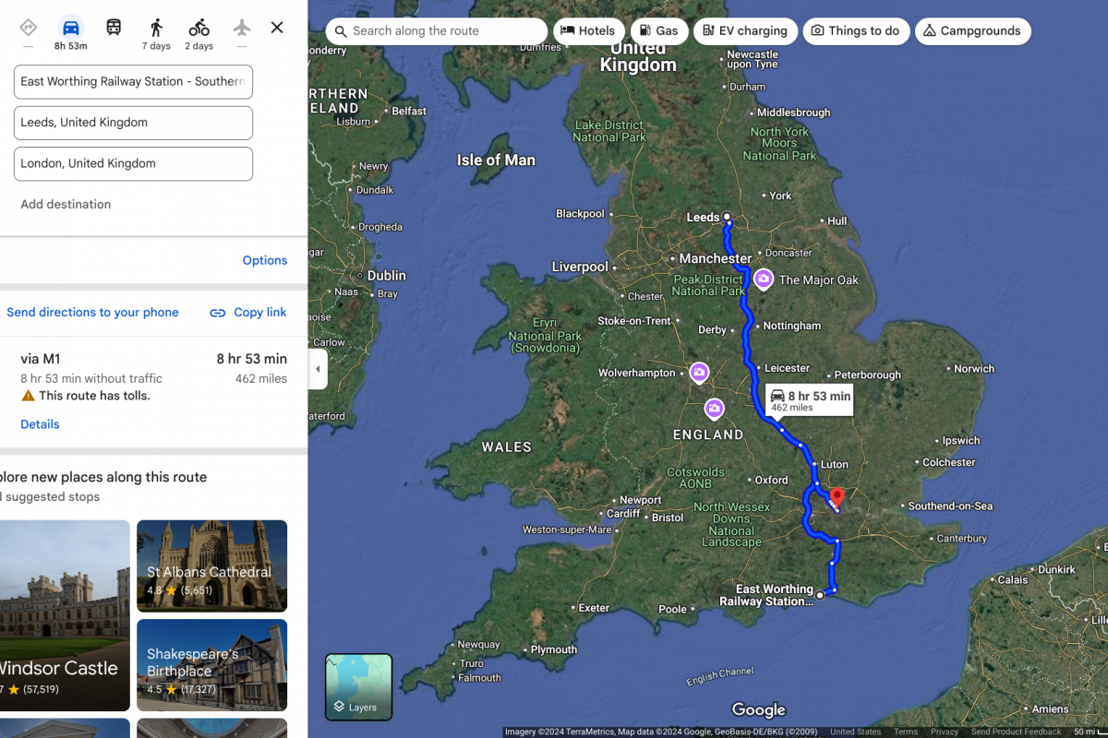1108x738 pixels.
Task: Click The Major Oak photo marker
Action: [764, 279]
